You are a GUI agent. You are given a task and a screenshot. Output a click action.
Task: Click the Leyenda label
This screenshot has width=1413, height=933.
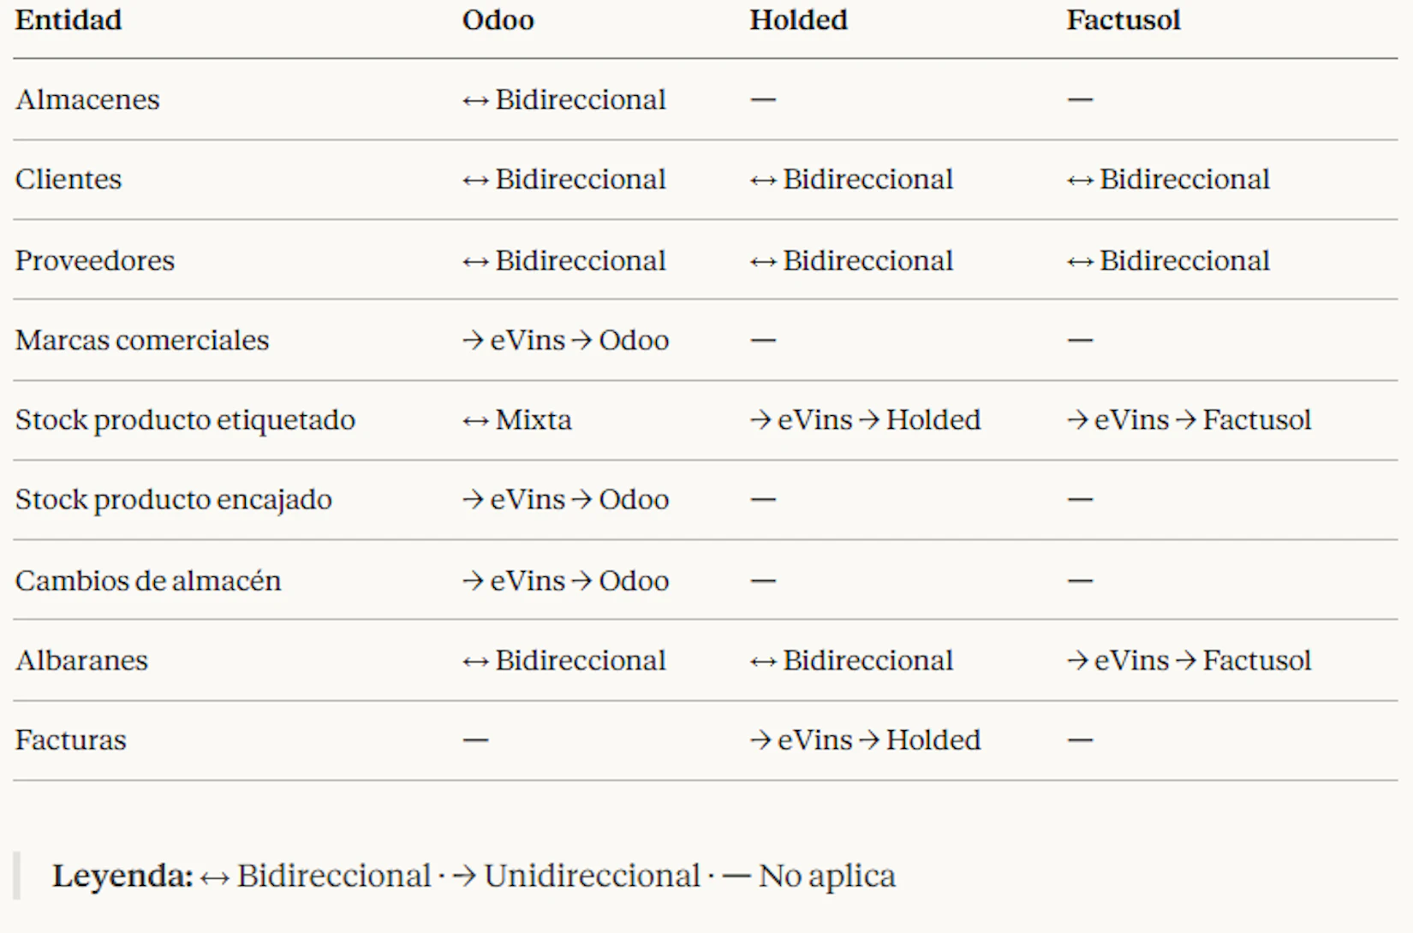click(122, 876)
